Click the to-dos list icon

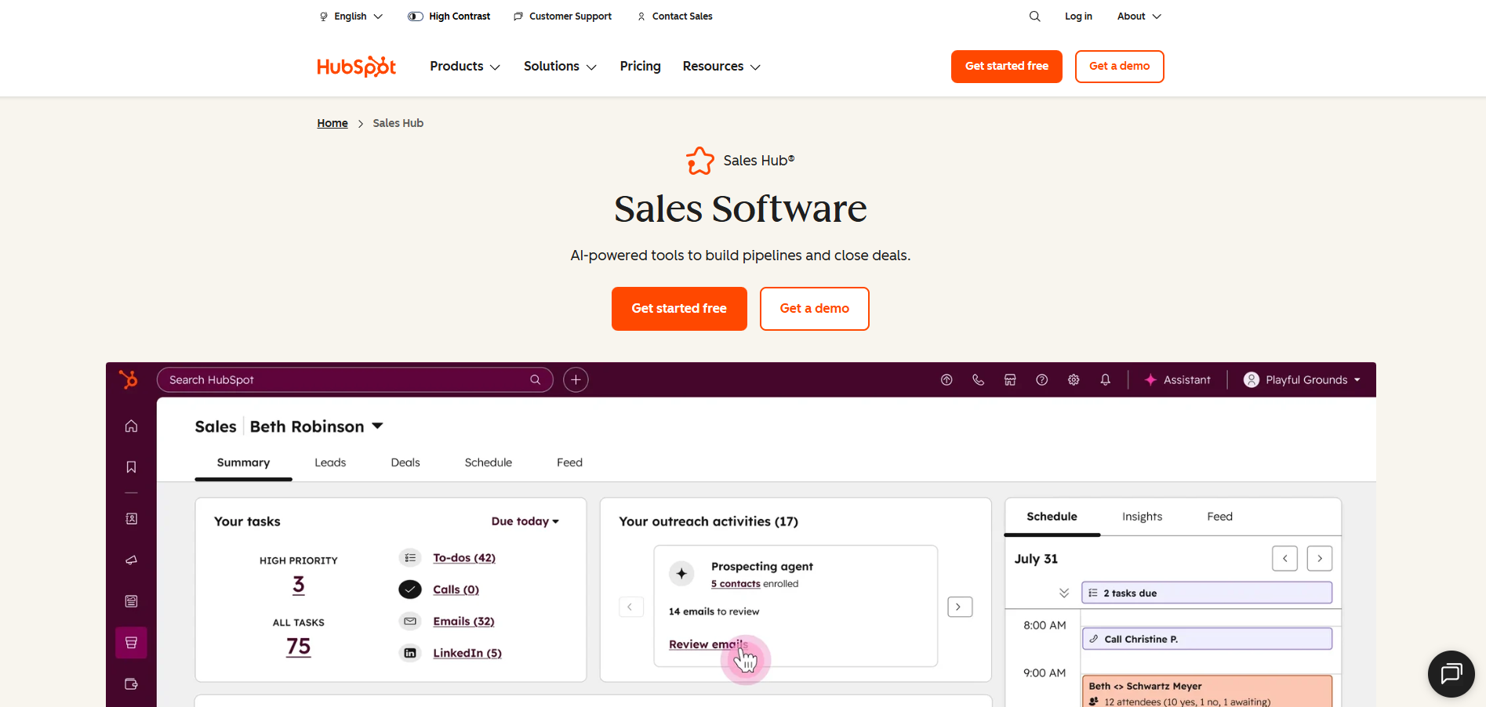[410, 558]
